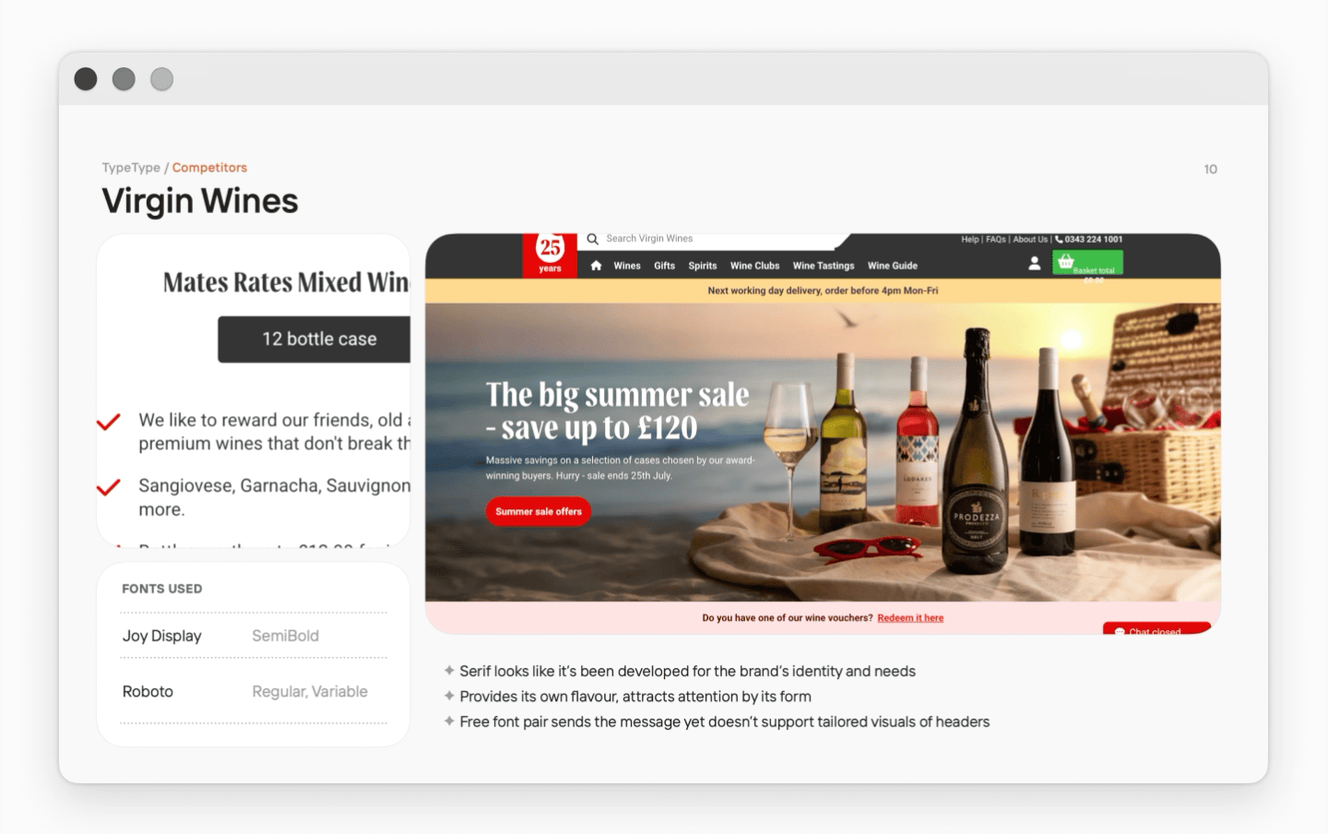
Task: Follow the Redeem it here link
Action: 910,618
